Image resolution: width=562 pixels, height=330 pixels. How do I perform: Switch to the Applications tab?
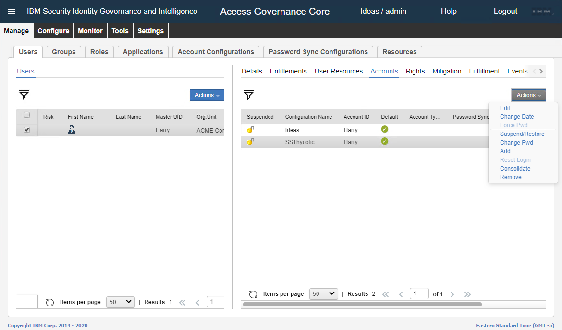point(143,52)
